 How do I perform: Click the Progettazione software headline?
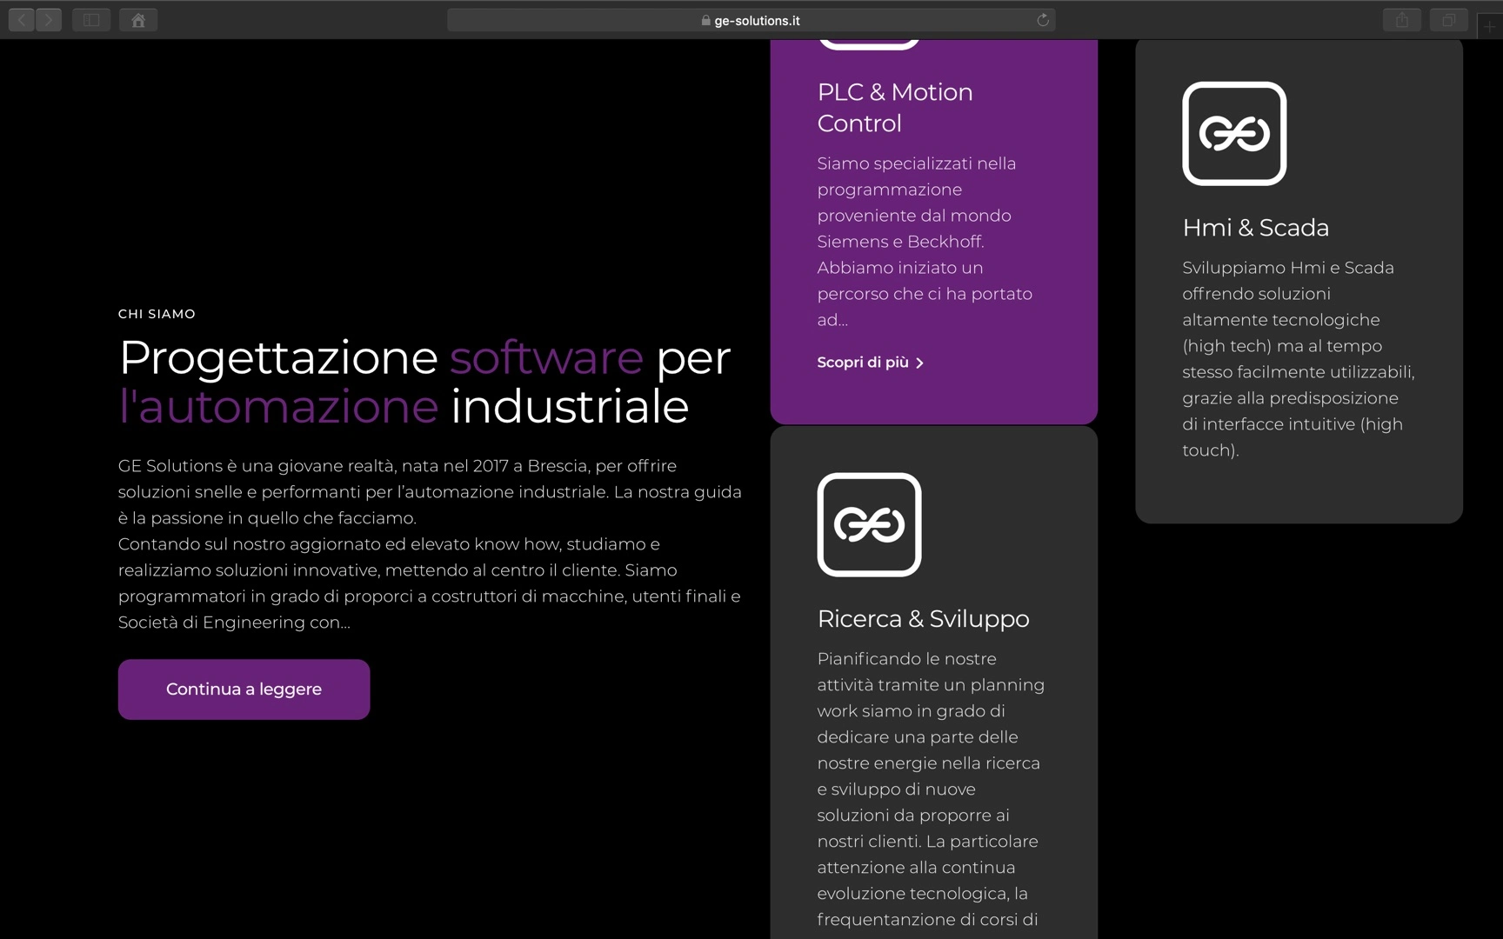point(424,382)
